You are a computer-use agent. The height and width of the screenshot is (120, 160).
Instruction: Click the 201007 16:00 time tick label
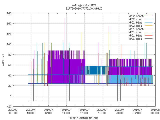coord(84,111)
